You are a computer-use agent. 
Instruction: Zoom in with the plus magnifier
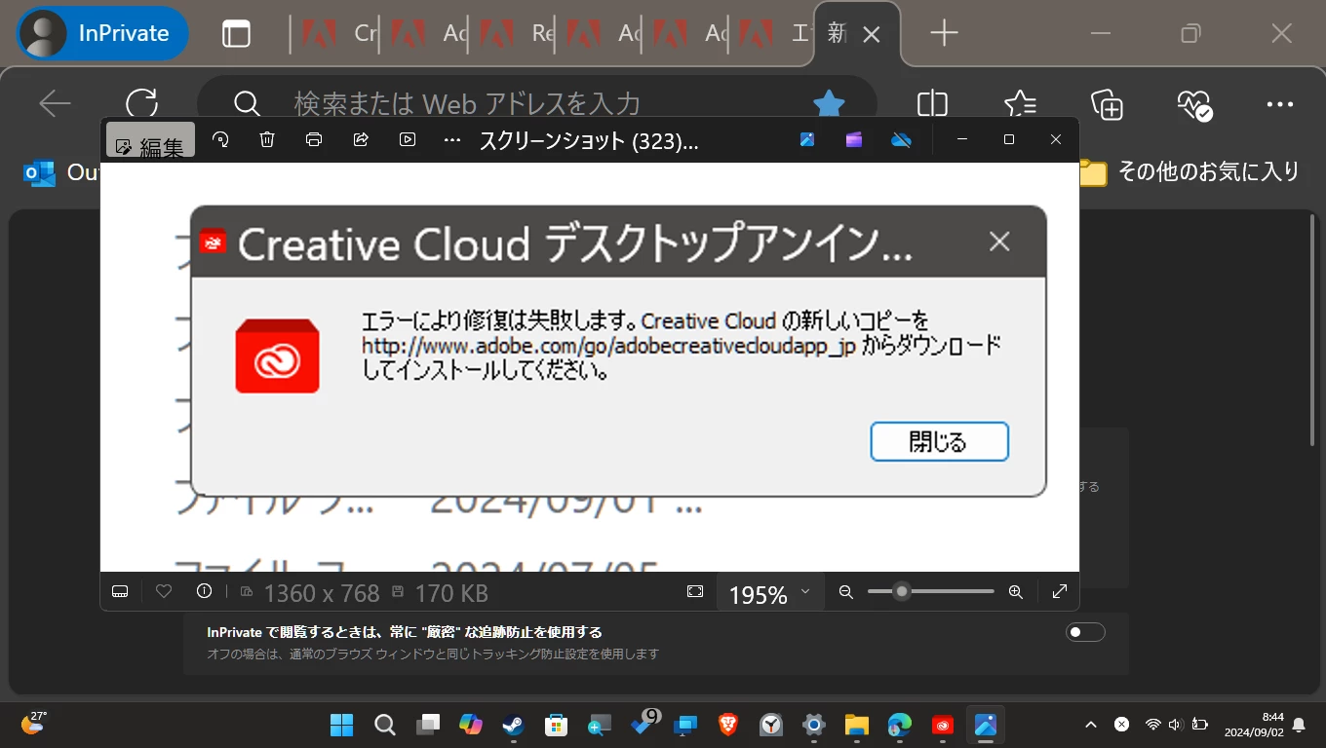(1016, 591)
